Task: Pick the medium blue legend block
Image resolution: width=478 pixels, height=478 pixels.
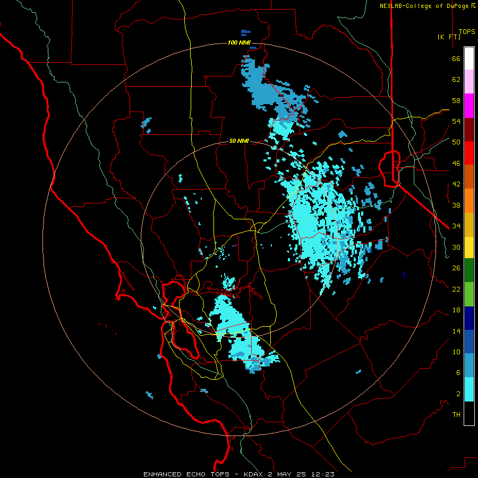Action: (x=469, y=342)
